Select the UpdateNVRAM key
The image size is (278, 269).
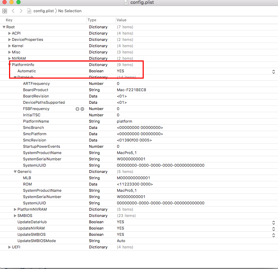coord(31,228)
